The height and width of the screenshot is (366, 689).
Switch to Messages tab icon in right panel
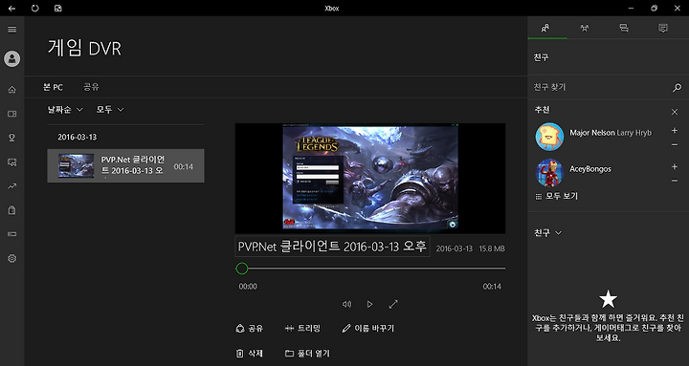point(624,28)
